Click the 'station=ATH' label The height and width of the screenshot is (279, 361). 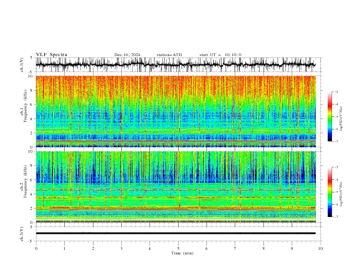tap(169, 55)
